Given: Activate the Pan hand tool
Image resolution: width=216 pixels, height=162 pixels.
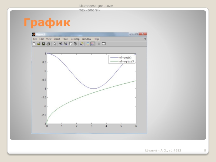Looking at the screenshot, I should click(x=70, y=44).
